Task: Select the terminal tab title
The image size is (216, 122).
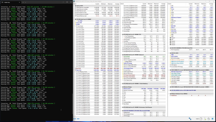Action: click(7, 2)
